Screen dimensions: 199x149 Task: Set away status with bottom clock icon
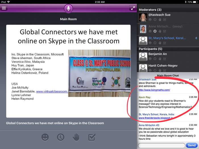60,137
